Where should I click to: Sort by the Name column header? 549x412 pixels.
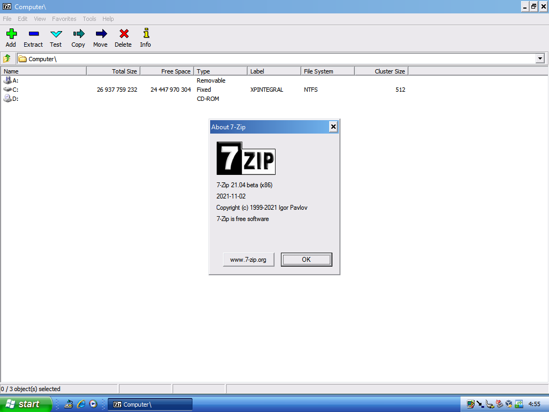coord(44,71)
